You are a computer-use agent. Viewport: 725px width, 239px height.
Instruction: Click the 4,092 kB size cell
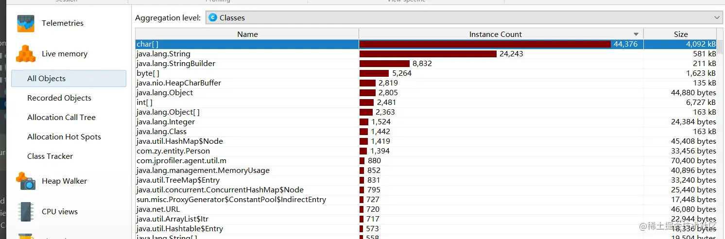680,44
